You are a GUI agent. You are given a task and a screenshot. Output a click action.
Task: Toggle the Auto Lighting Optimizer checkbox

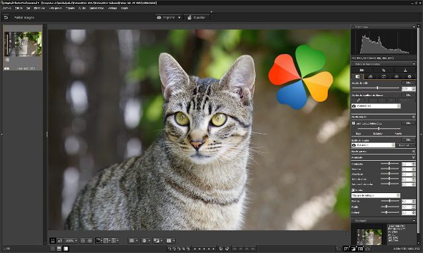click(x=354, y=123)
